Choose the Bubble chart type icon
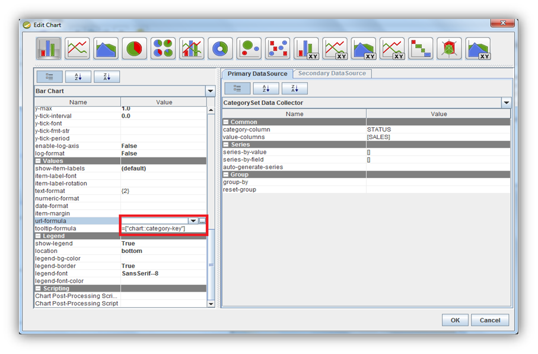This screenshot has height=354, width=538. pos(249,49)
